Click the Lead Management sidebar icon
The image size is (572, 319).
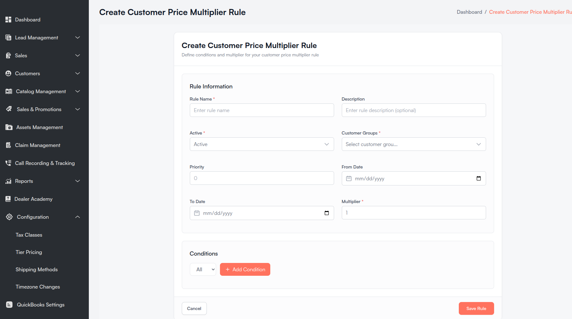click(x=8, y=37)
